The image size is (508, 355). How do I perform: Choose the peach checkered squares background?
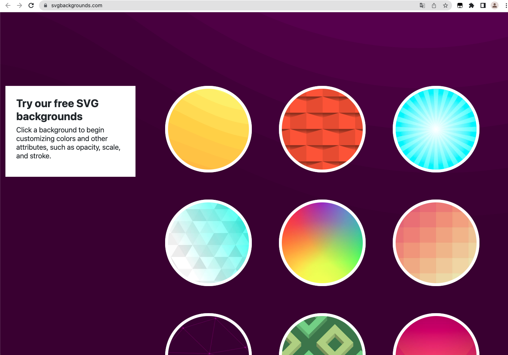tap(436, 243)
